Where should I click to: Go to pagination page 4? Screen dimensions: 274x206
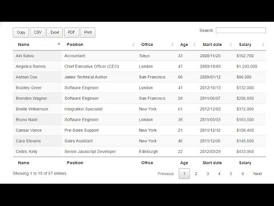219,173
